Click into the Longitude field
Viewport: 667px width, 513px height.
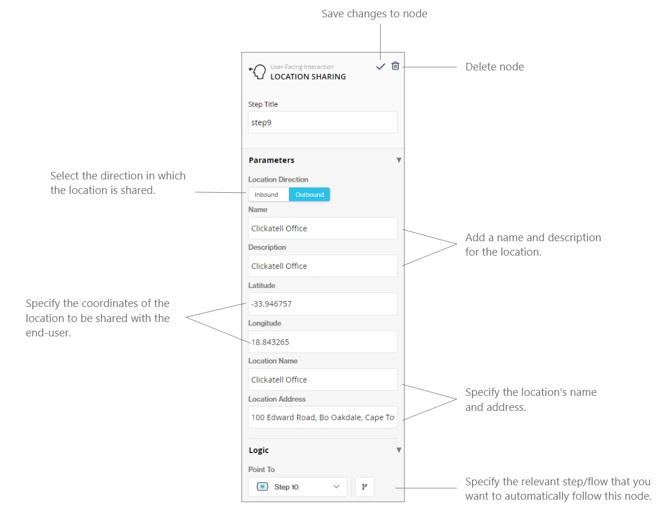point(323,342)
